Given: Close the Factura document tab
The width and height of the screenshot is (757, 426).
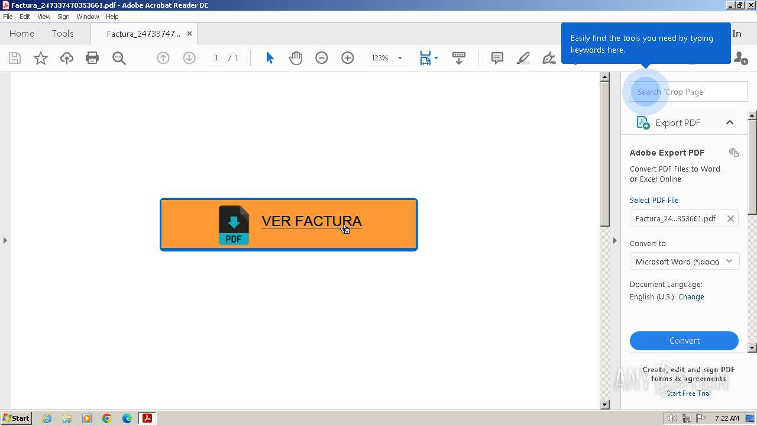Looking at the screenshot, I should coord(189,34).
